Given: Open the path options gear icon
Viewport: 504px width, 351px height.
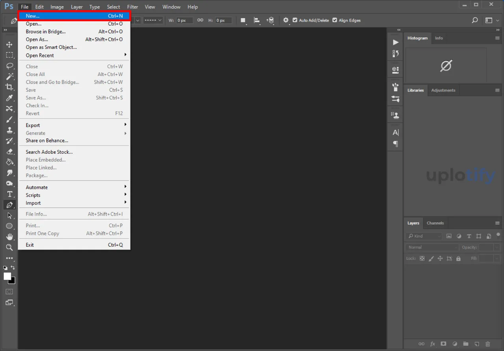Looking at the screenshot, I should tap(286, 20).
